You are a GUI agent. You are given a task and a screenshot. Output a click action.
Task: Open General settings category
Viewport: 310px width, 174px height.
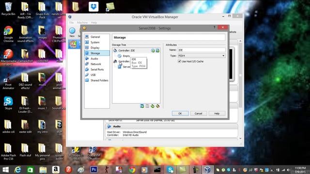(97, 37)
